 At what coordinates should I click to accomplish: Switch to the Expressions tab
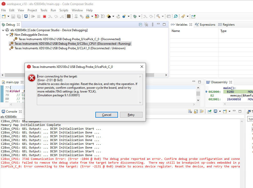[205, 25]
